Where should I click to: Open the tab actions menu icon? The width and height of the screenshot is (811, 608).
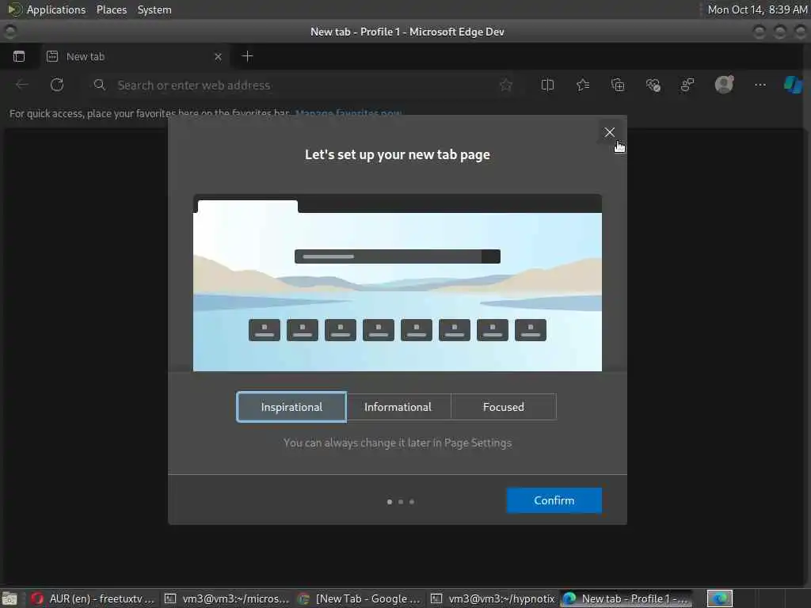[x=19, y=56]
